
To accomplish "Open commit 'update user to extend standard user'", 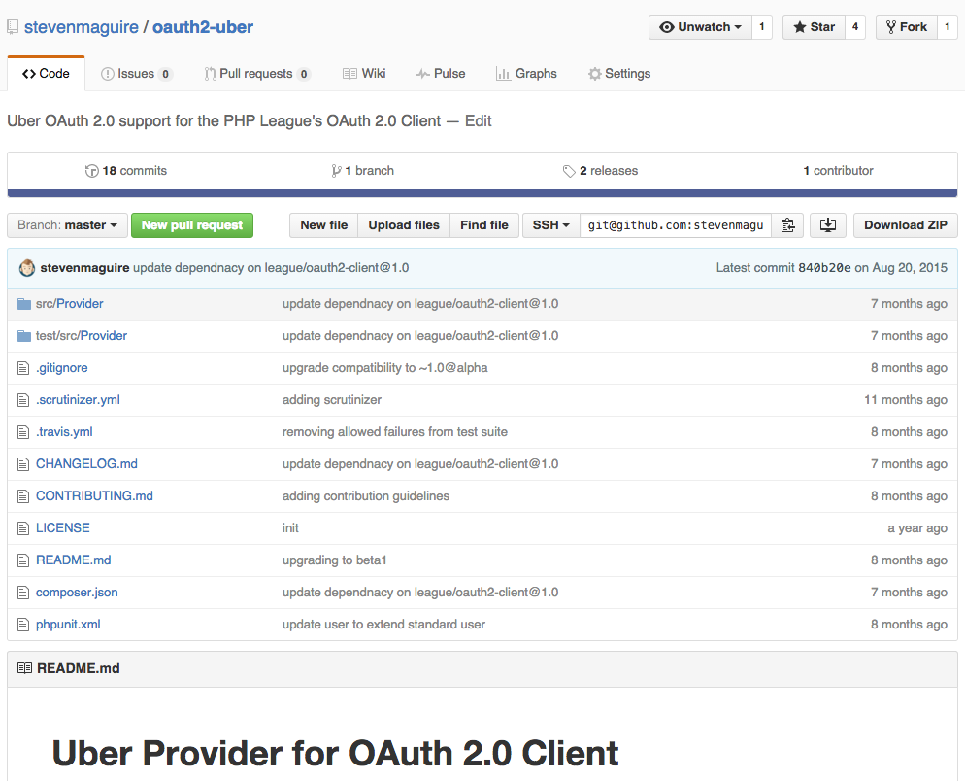I will (x=383, y=624).
